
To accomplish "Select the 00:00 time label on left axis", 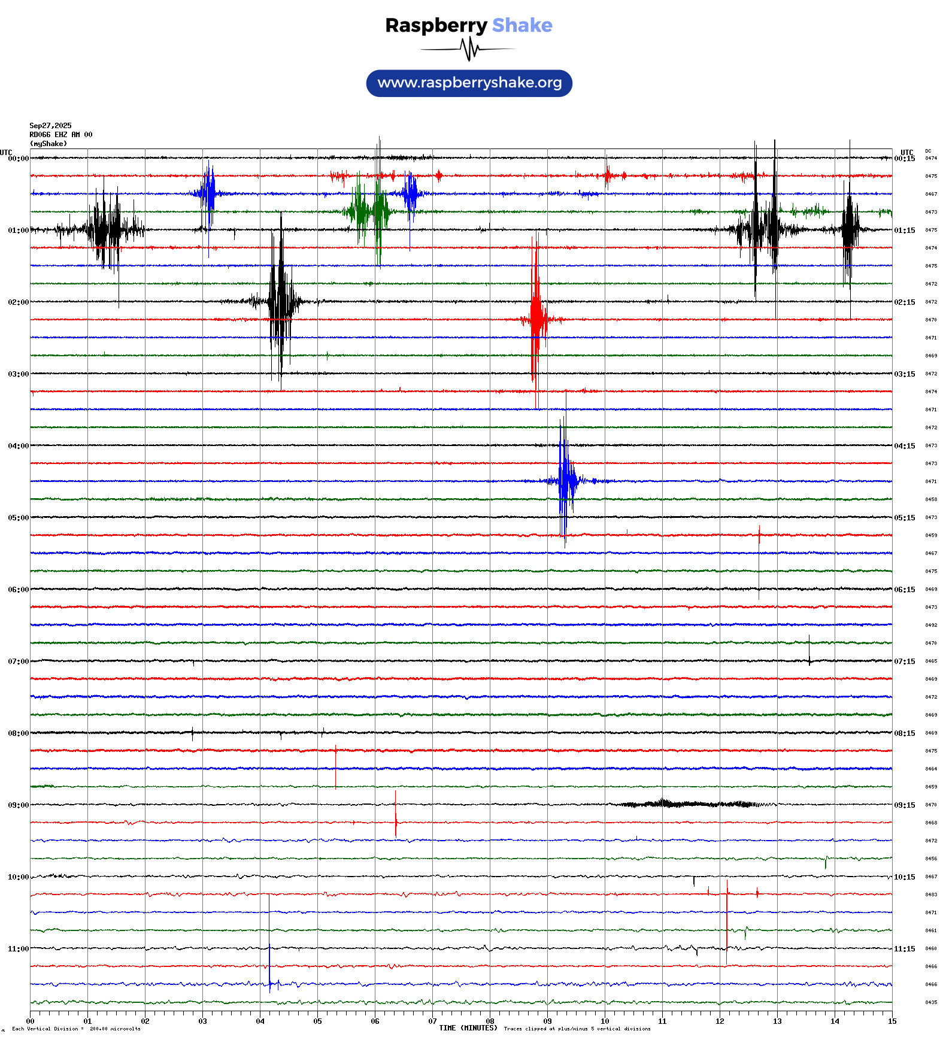I will 18,159.
